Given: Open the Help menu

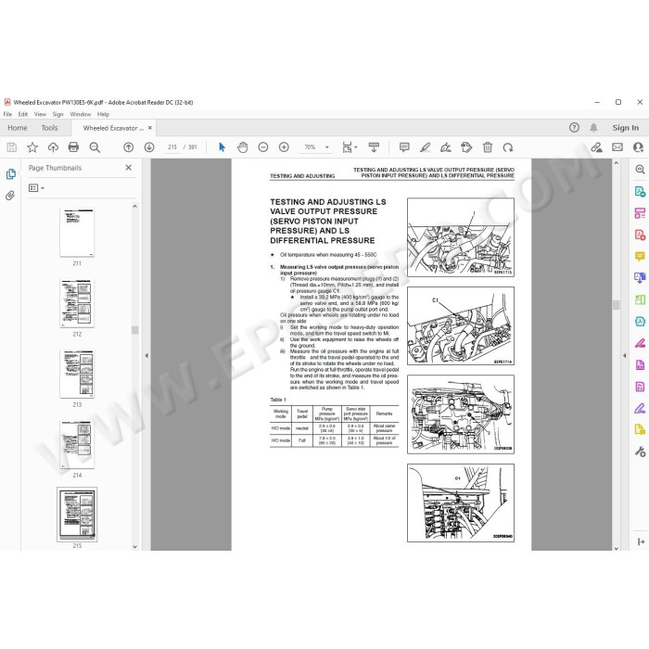Looking at the screenshot, I should pyautogui.click(x=103, y=114).
